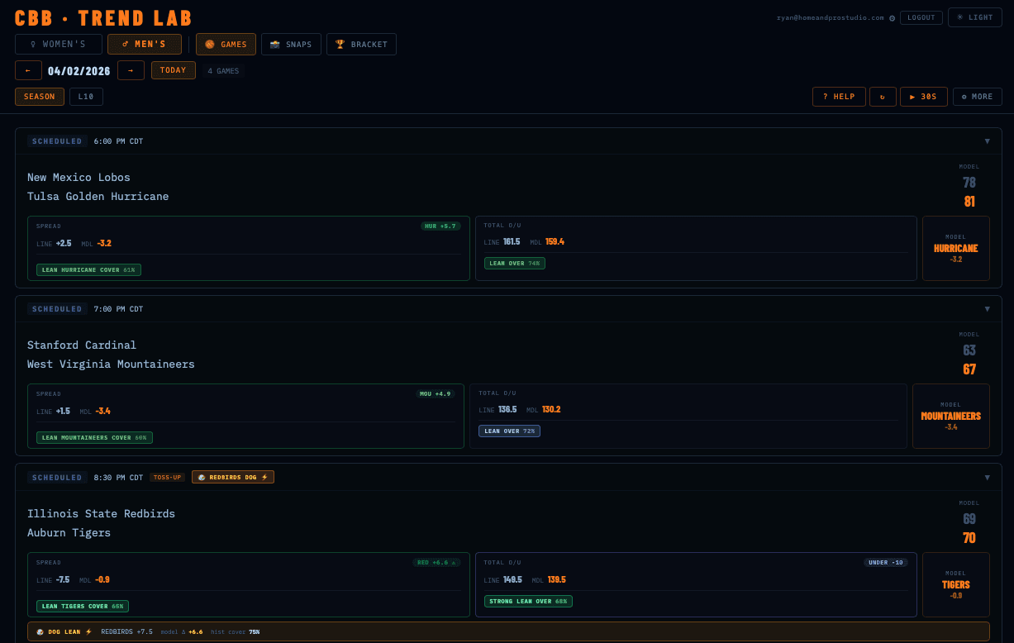This screenshot has height=643, width=1014.
Task: Click Tulsa model score 81
Action: point(969,201)
